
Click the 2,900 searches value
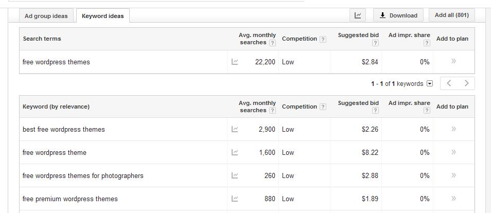pyautogui.click(x=267, y=129)
